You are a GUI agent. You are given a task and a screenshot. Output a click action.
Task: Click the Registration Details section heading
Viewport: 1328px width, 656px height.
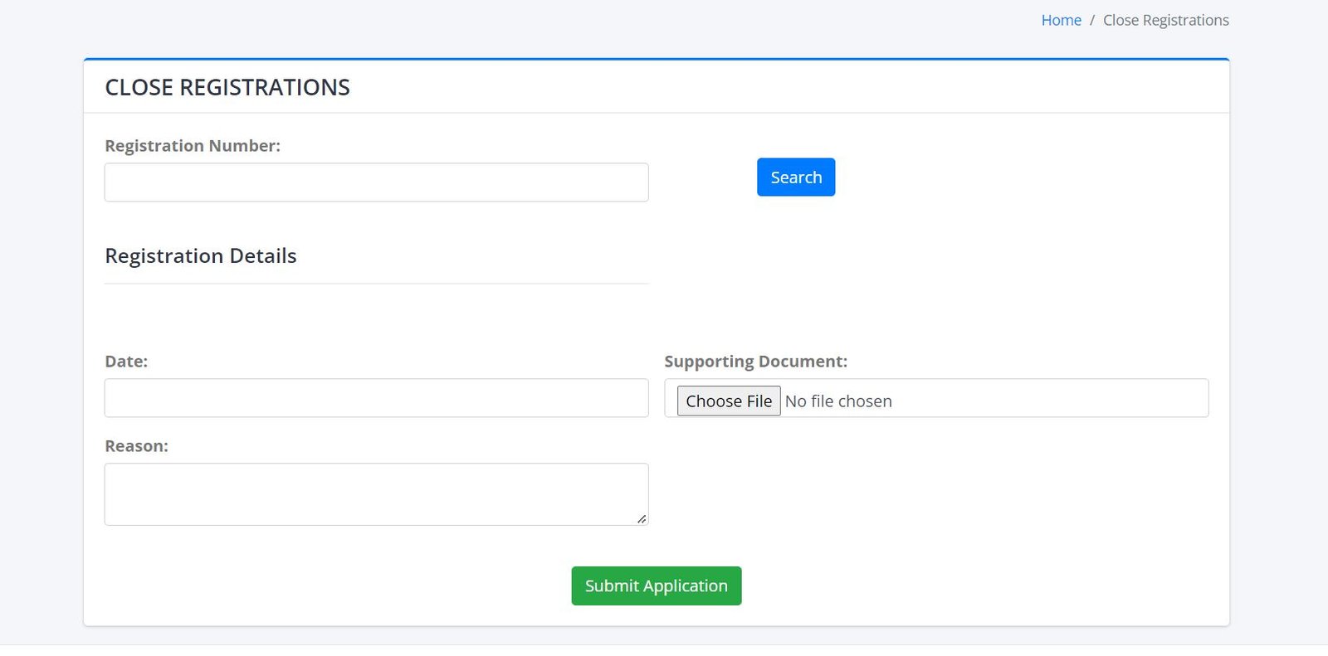pyautogui.click(x=201, y=256)
